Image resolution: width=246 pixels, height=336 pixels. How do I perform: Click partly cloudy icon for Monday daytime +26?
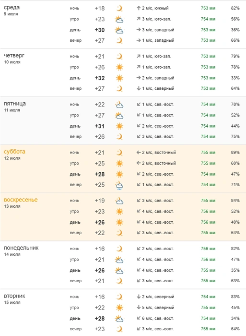pyautogui.click(x=119, y=271)
